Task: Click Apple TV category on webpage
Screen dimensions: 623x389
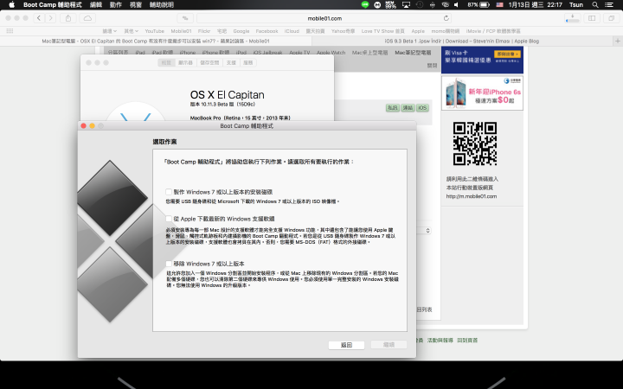Action: [299, 53]
